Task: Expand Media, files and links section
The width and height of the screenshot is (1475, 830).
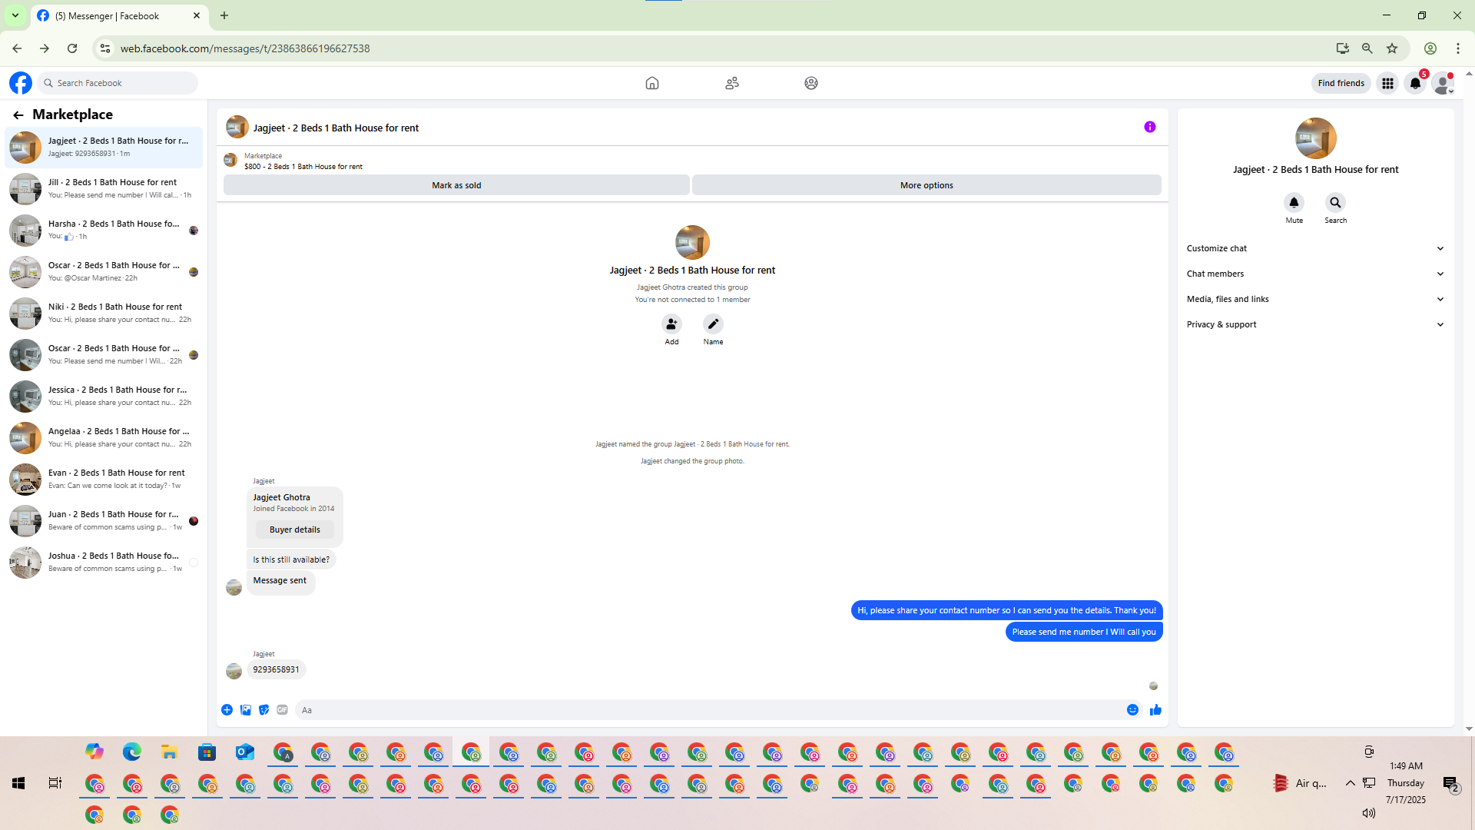Action: point(1315,300)
